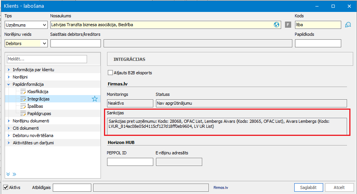Toggle the Aktīvs checkbox
357x194 pixels.
(6, 187)
